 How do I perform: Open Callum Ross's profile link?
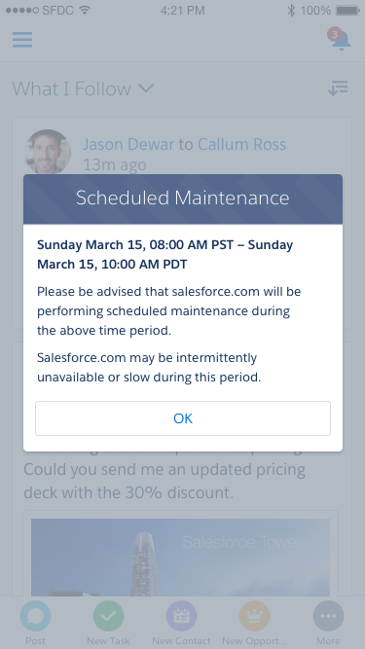pyautogui.click(x=241, y=144)
